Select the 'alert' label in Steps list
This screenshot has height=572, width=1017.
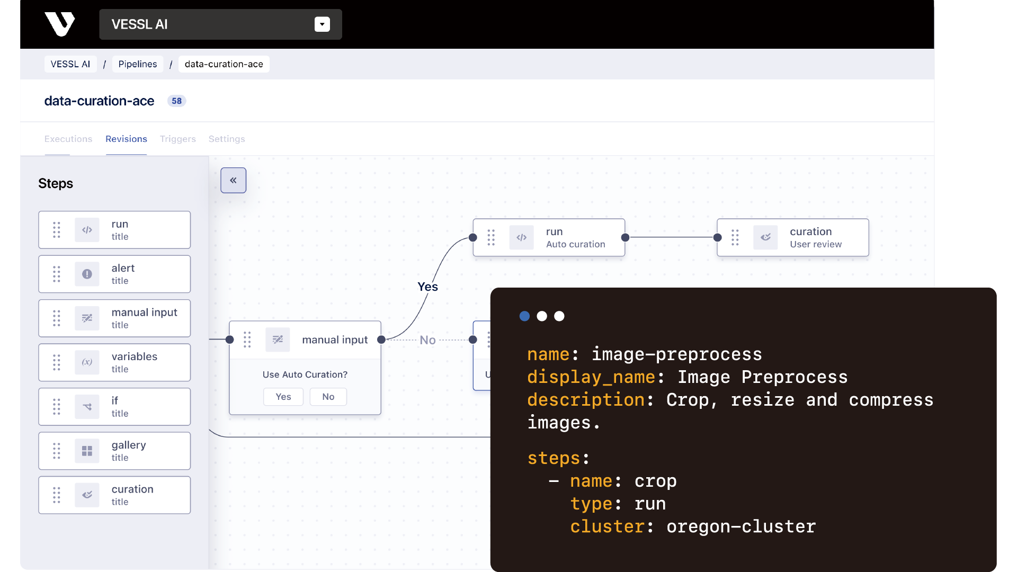coord(123,268)
